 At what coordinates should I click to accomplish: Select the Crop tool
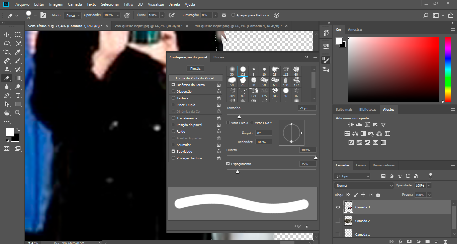click(7, 52)
